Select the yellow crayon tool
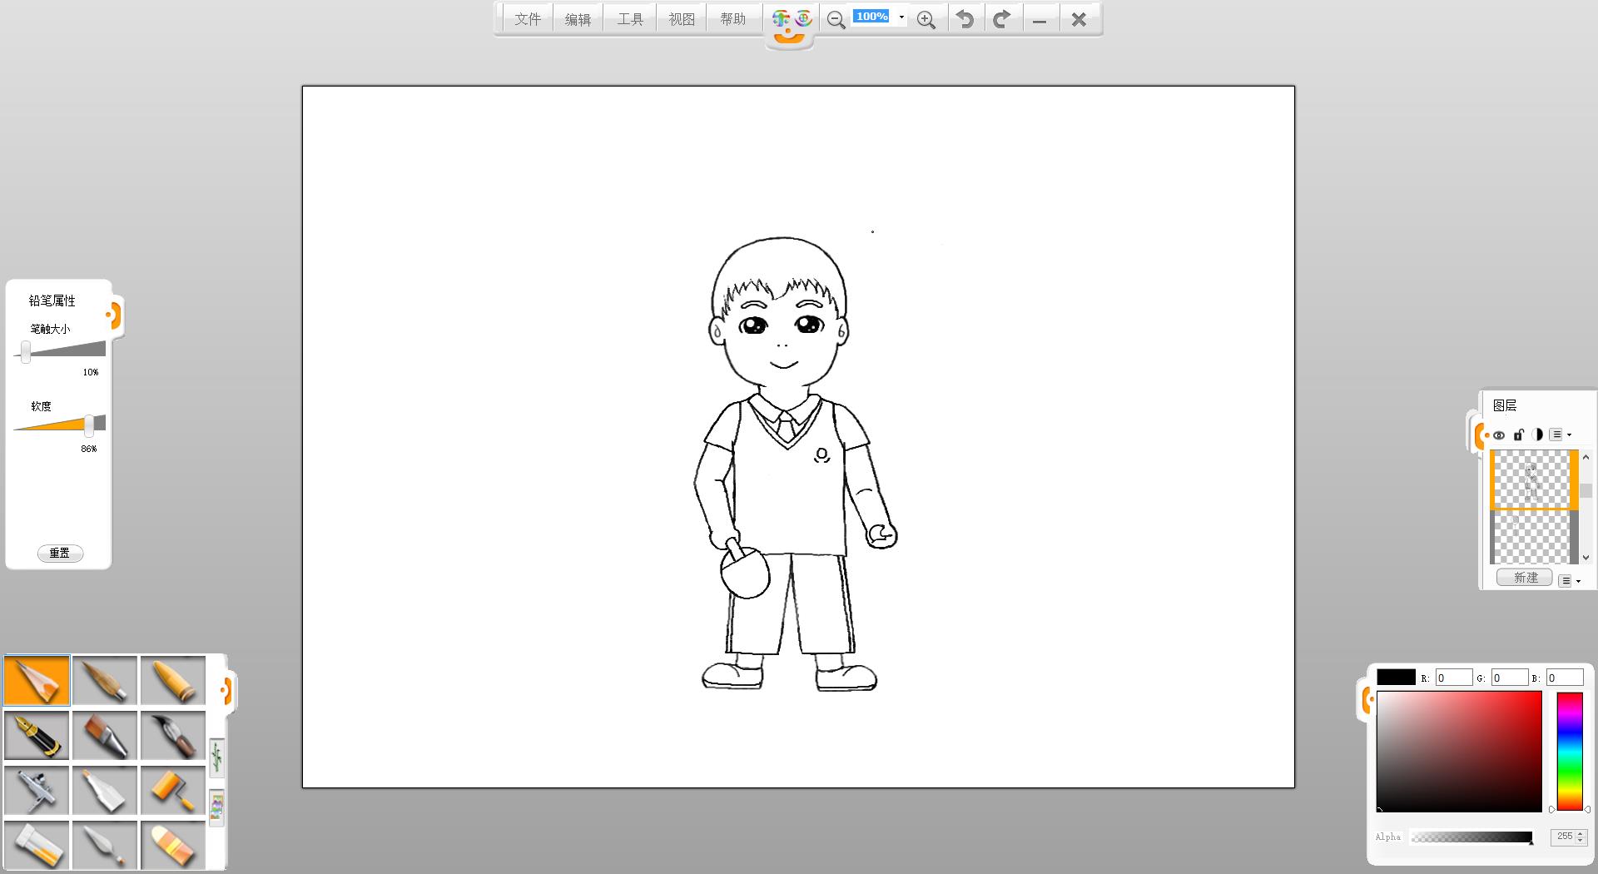Screen dimensions: 1598x874 click(173, 681)
